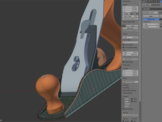Enable Lock to Cursor checkbox

point(124,45)
